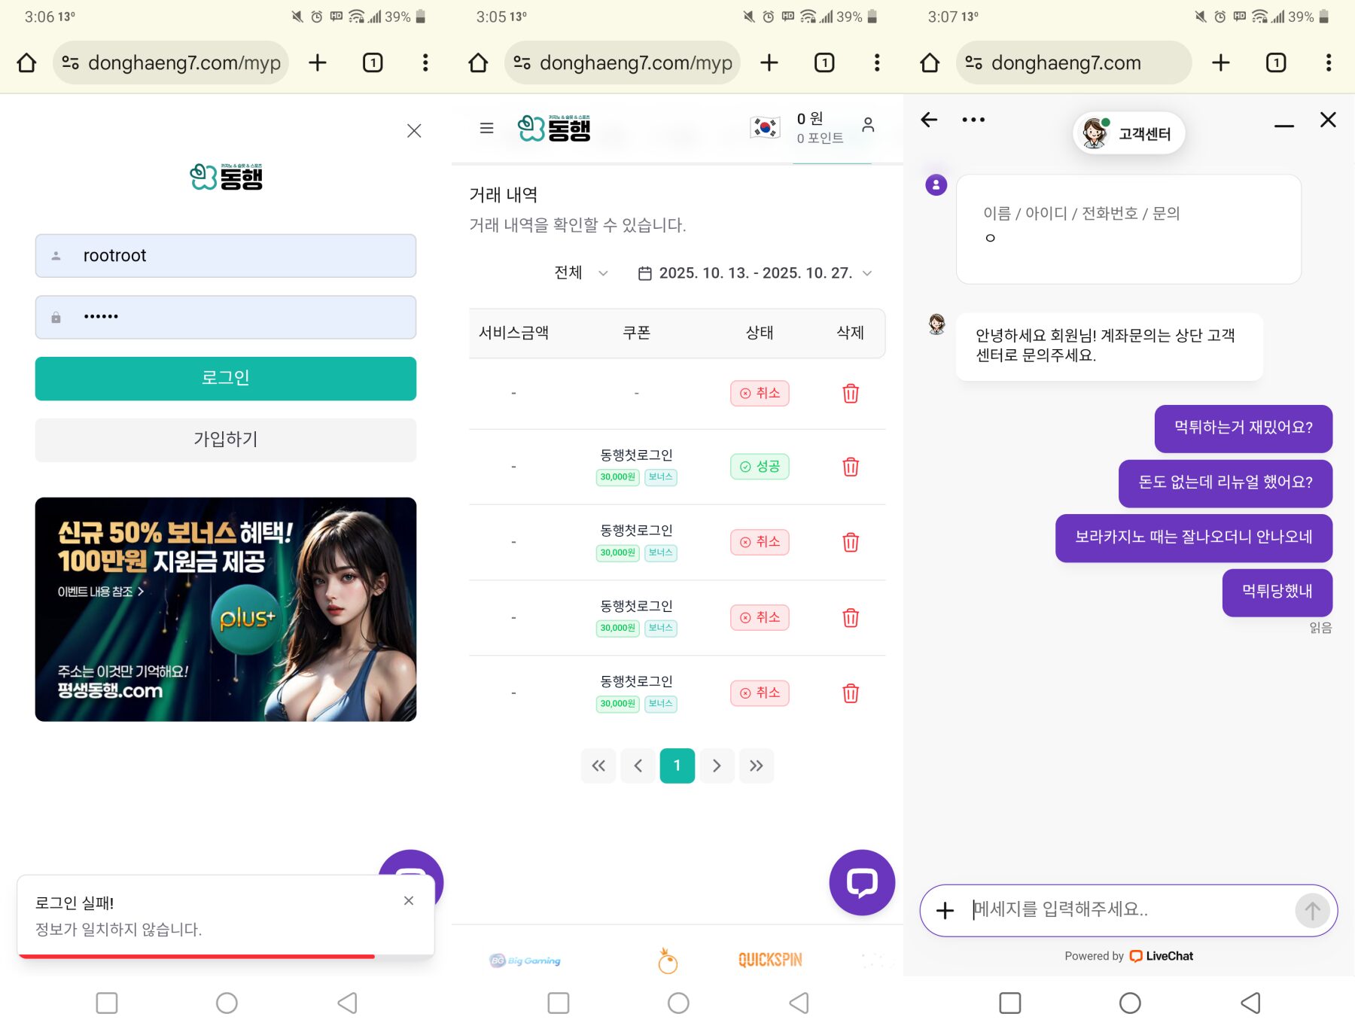The image size is (1355, 1029).
Task: Tap the 동행 logo in the header
Action: [x=553, y=128]
